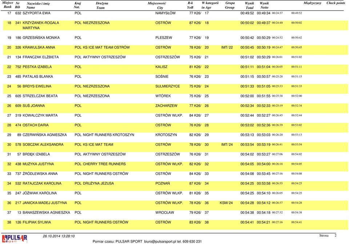Click the Grupa Group column header
The width and height of the screenshot is (349, 244).
[x=230, y=5]
